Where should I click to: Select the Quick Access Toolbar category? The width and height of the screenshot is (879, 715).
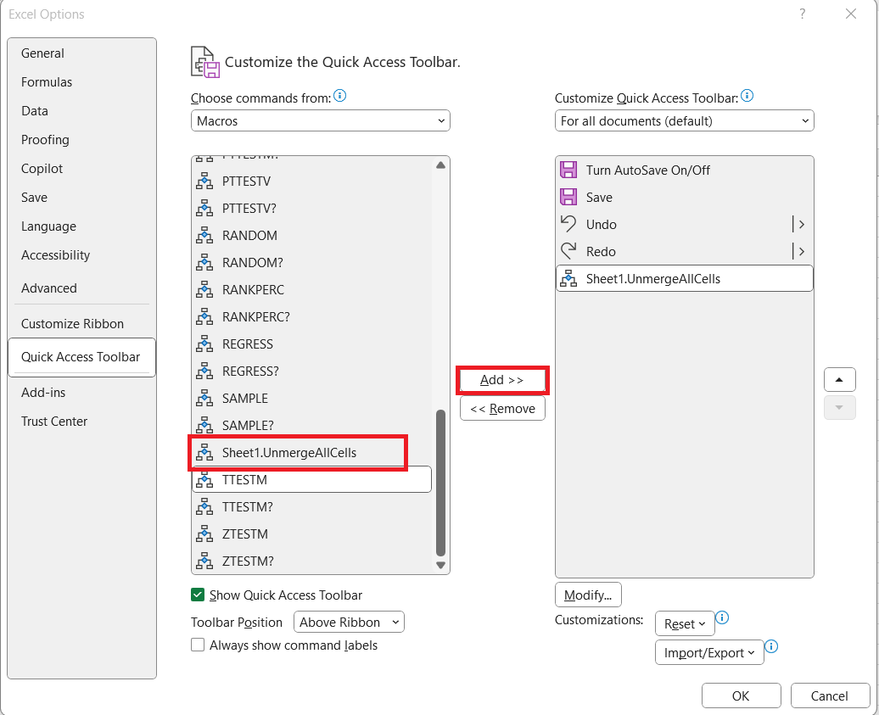coord(81,357)
